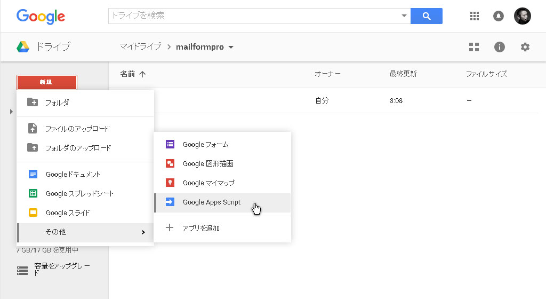Select Google Apps Script from submenu
The width and height of the screenshot is (546, 299).
[x=212, y=202]
